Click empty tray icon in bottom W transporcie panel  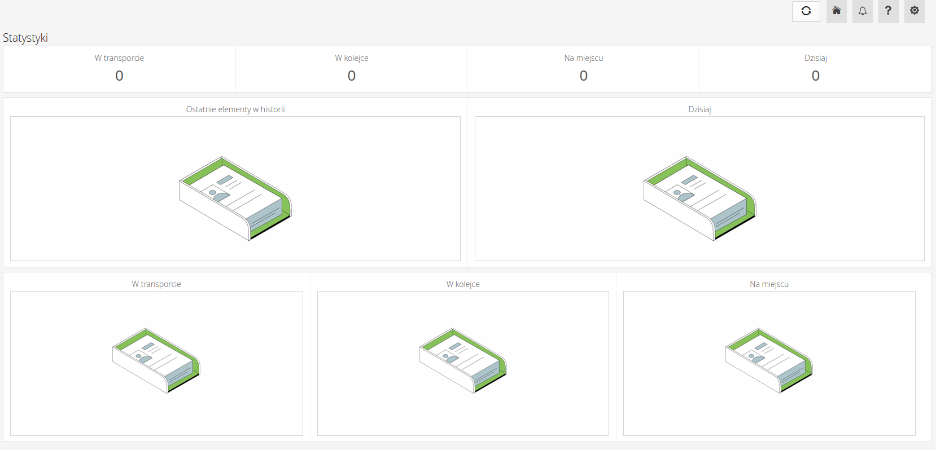(156, 360)
